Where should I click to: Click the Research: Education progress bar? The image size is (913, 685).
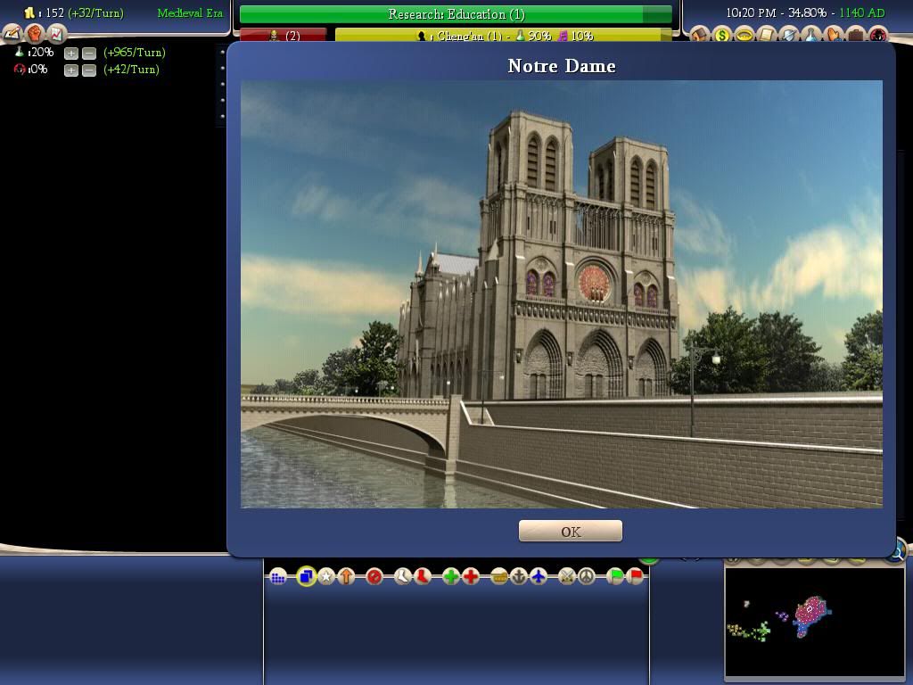click(x=456, y=14)
